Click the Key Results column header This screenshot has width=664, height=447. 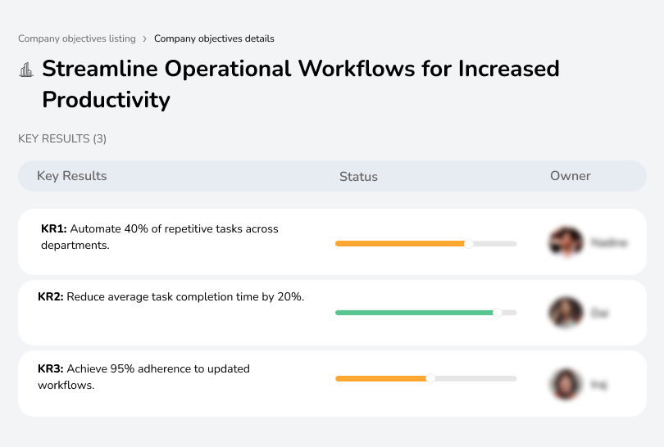coord(72,176)
